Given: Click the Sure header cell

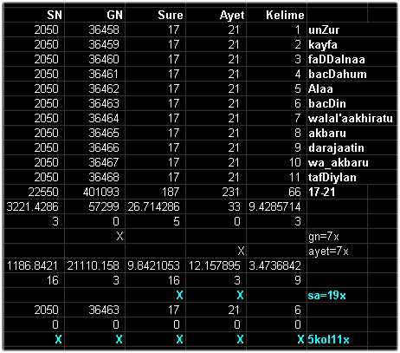Looking at the screenshot, I should point(155,15).
